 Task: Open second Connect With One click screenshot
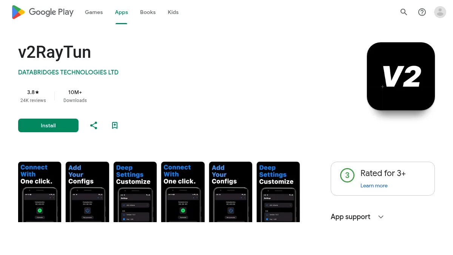click(x=183, y=192)
